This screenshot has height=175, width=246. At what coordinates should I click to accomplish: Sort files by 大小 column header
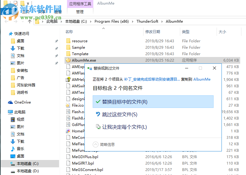[x=222, y=32]
